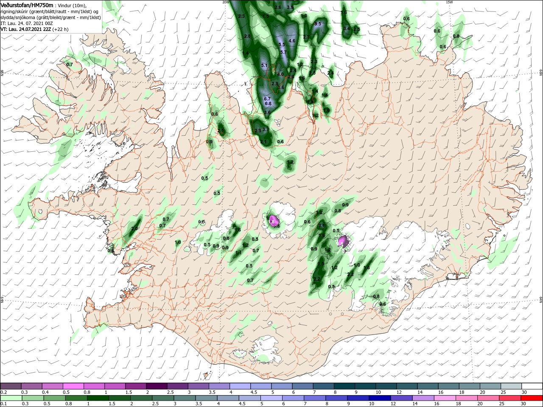Select the 3.7 precipitation value

tap(266, 129)
